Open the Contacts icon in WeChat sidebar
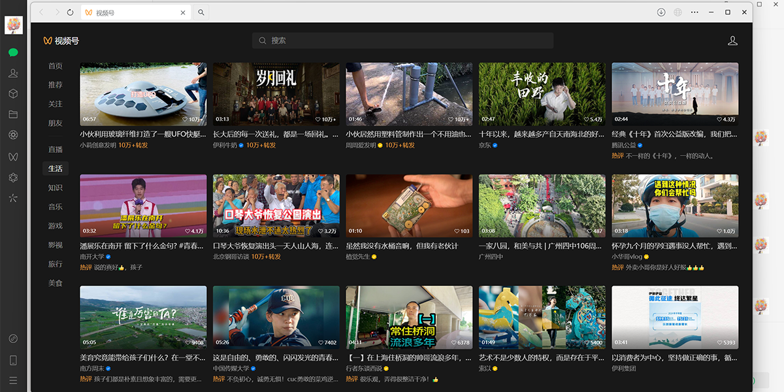Image resolution: width=784 pixels, height=392 pixels. (x=13, y=73)
